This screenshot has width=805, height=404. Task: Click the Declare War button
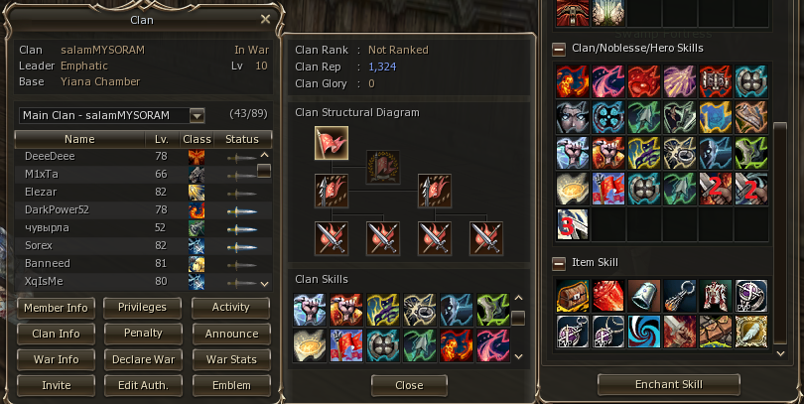click(x=143, y=360)
